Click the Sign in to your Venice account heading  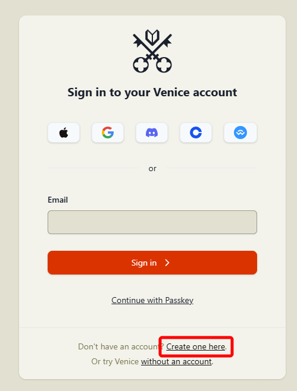152,93
